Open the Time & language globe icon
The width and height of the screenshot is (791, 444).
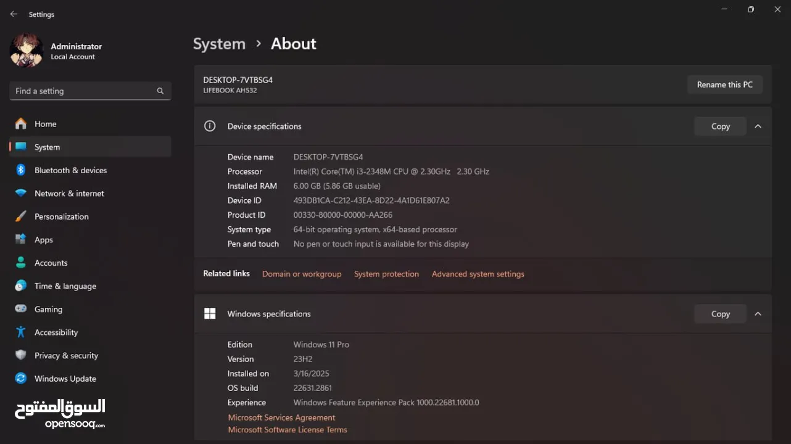click(x=21, y=286)
